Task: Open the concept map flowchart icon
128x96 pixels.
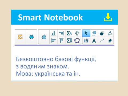Action: (x=77, y=33)
